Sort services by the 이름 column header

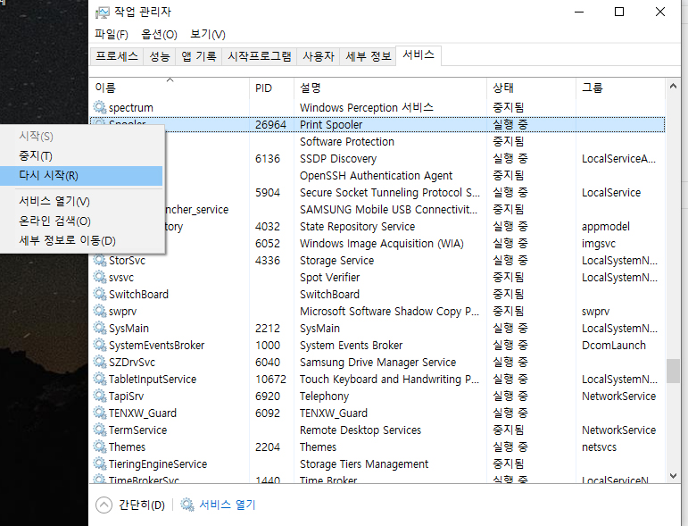pos(170,88)
